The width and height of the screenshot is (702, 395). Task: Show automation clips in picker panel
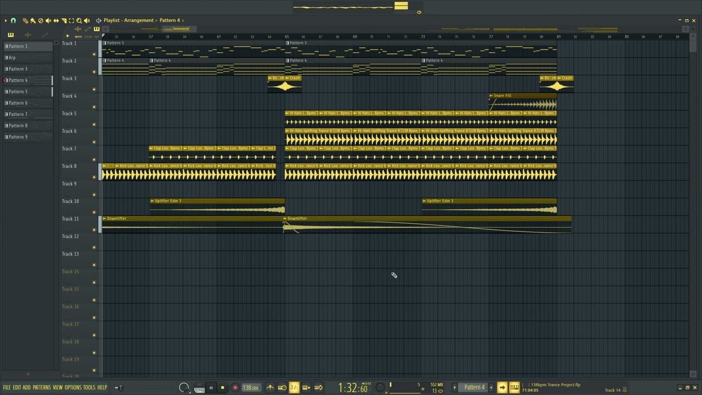click(45, 35)
